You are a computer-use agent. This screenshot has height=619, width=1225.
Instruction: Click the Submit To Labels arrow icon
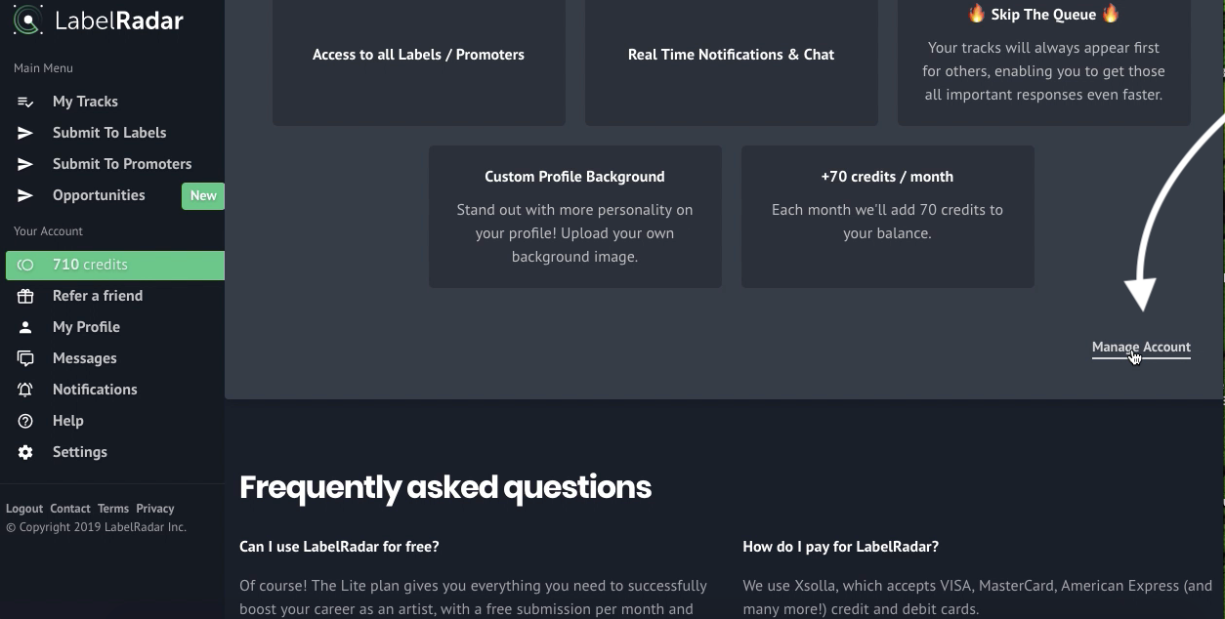pos(25,133)
